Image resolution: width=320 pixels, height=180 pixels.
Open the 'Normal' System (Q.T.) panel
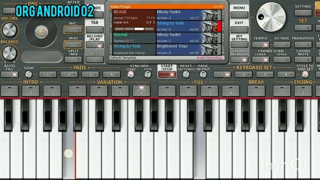tap(134, 38)
